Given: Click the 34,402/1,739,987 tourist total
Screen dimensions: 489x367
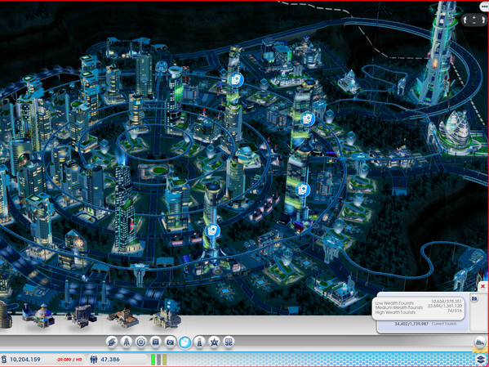Looking at the screenshot, I should 411,324.
